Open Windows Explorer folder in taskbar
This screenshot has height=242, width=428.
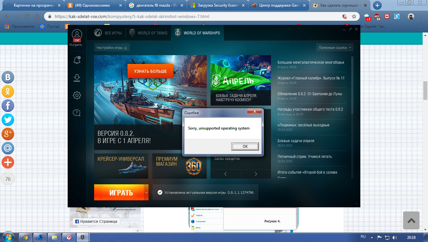[54, 237]
